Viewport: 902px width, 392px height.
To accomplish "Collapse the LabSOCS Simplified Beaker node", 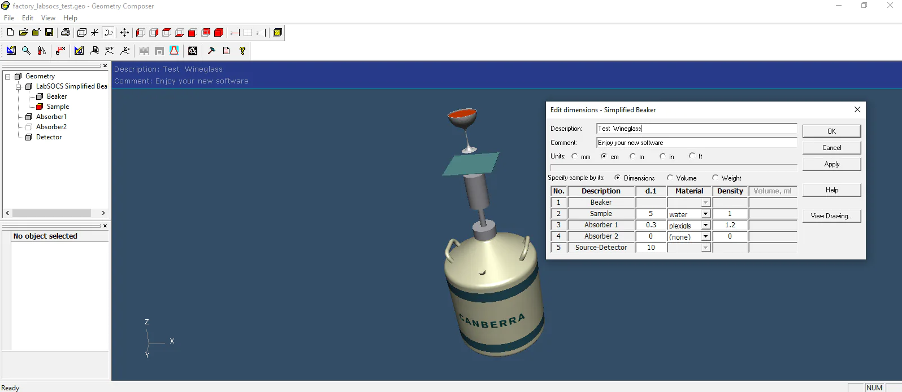I will pos(19,87).
